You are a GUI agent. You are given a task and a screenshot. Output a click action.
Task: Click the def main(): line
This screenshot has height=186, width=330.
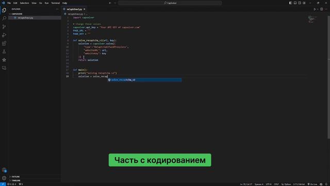[80, 70]
